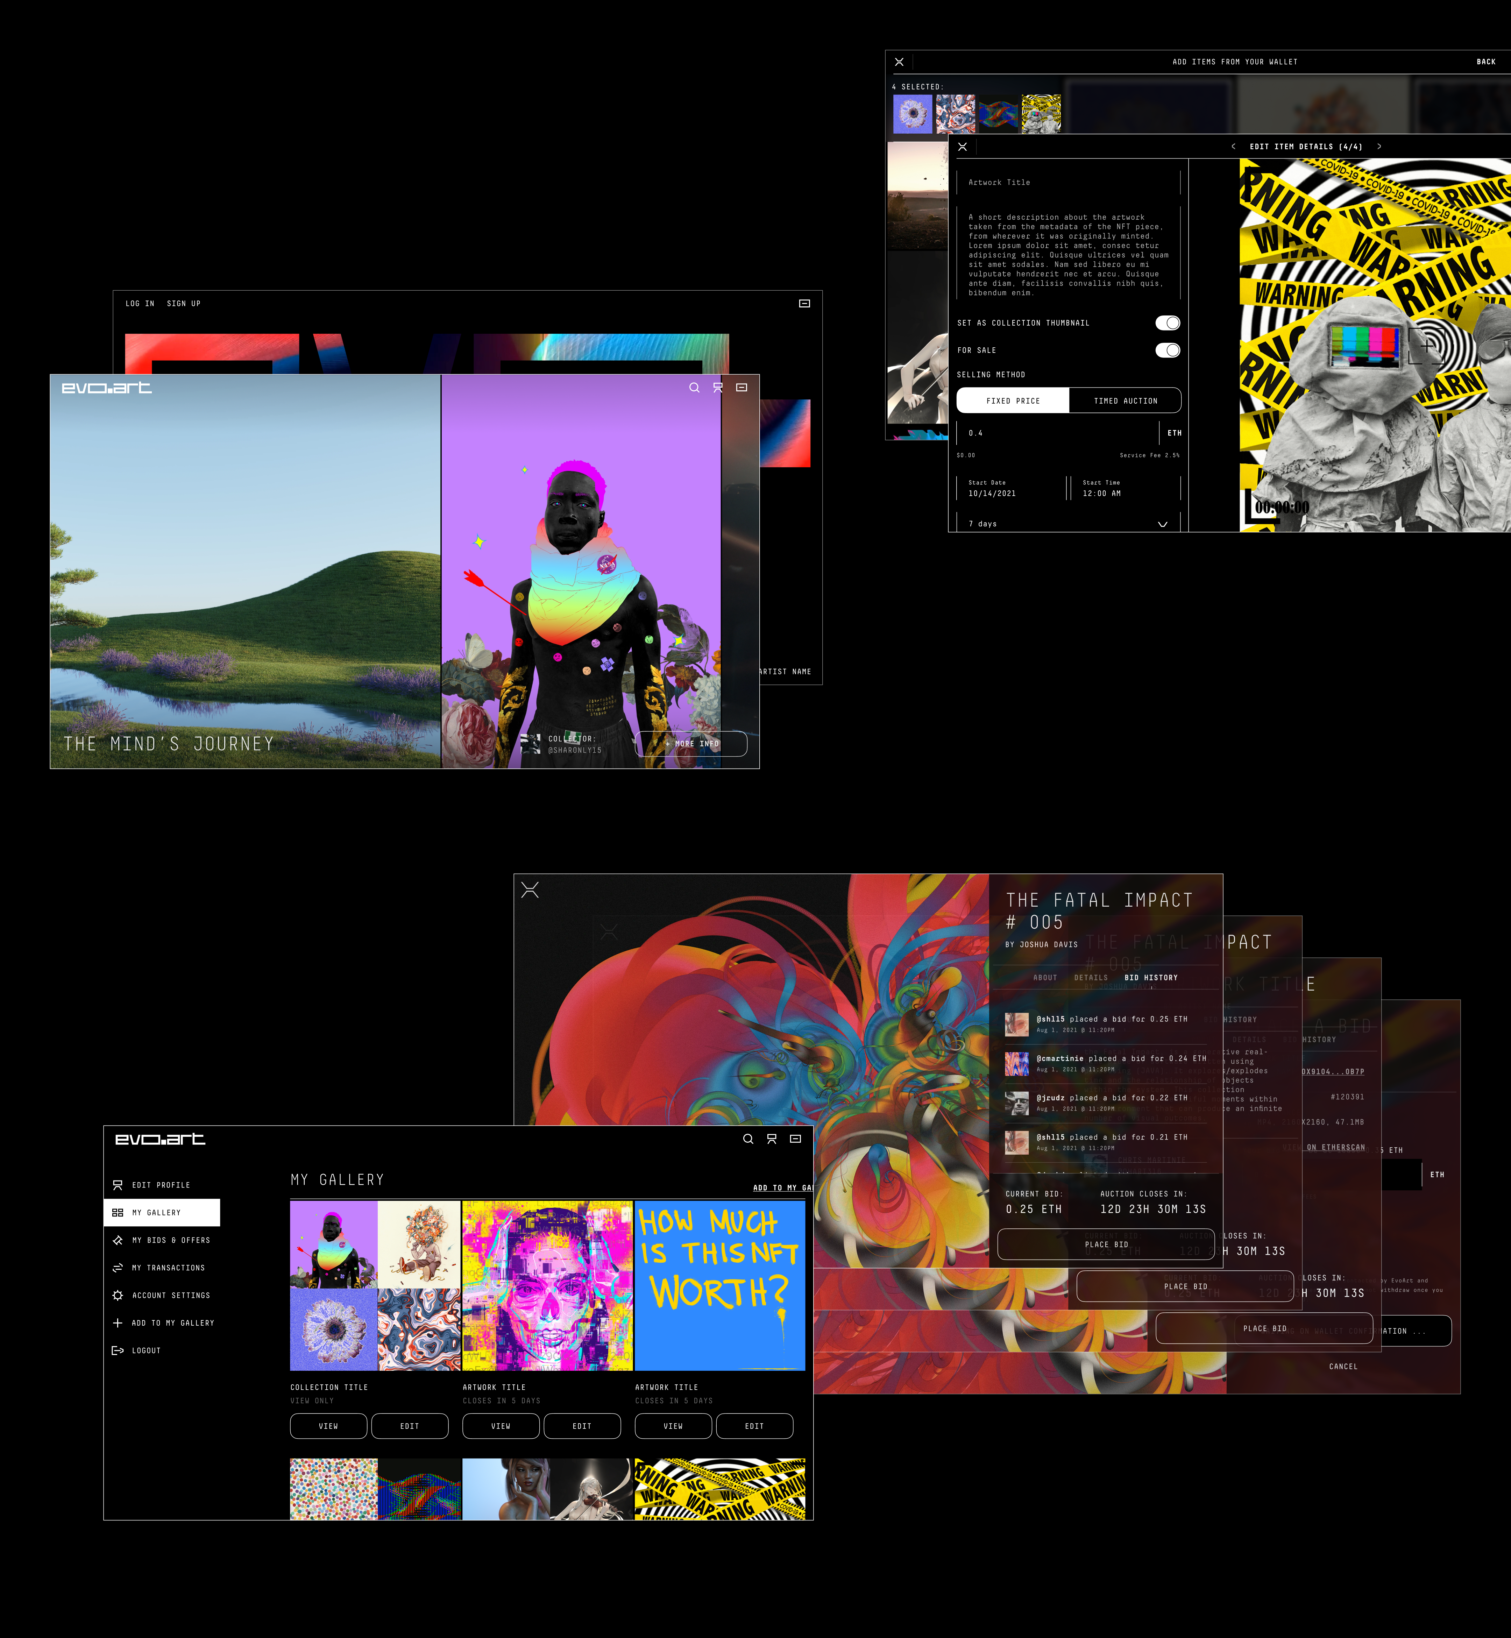Click the Artwork Title input field
1511x1638 pixels.
click(x=1069, y=182)
